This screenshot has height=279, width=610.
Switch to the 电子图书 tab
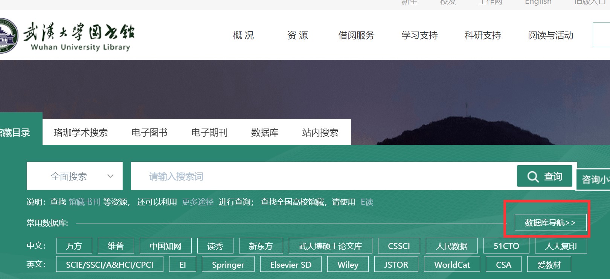click(x=149, y=133)
